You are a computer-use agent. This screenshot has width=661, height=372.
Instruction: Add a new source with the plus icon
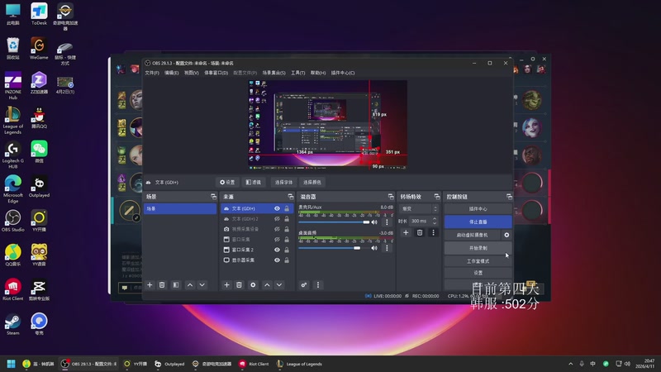tap(226, 285)
